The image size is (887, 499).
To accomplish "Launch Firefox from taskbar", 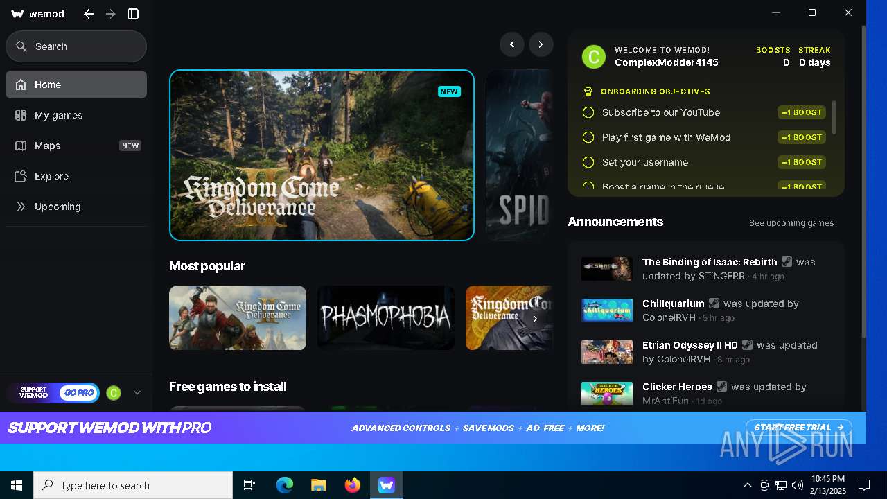I will (x=353, y=485).
